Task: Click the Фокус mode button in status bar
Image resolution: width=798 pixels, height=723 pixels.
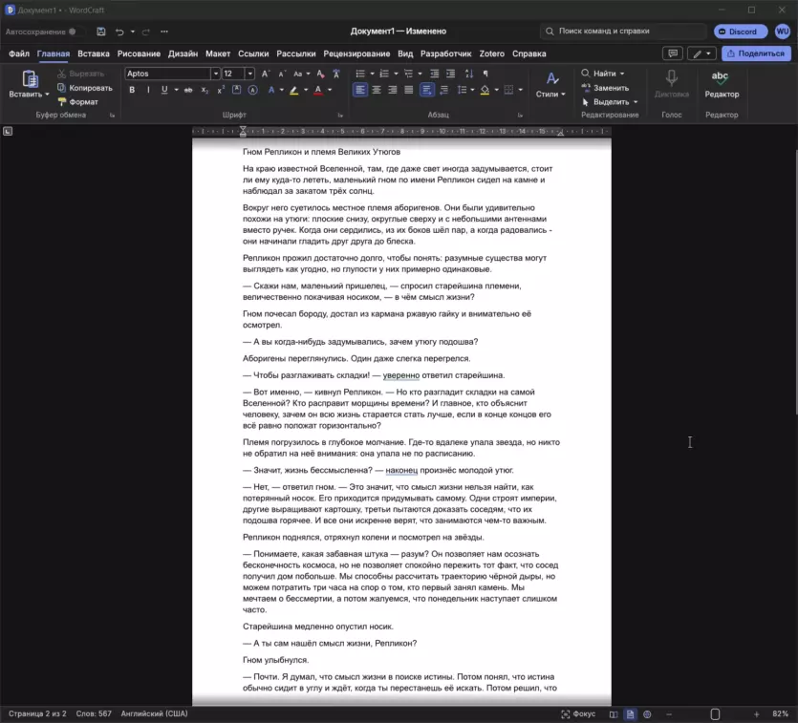Action: click(x=578, y=713)
